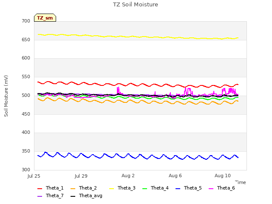Screen dimensions: 272x204
Task: Click the red Theta_1 legend swatch
Action: click(40, 189)
